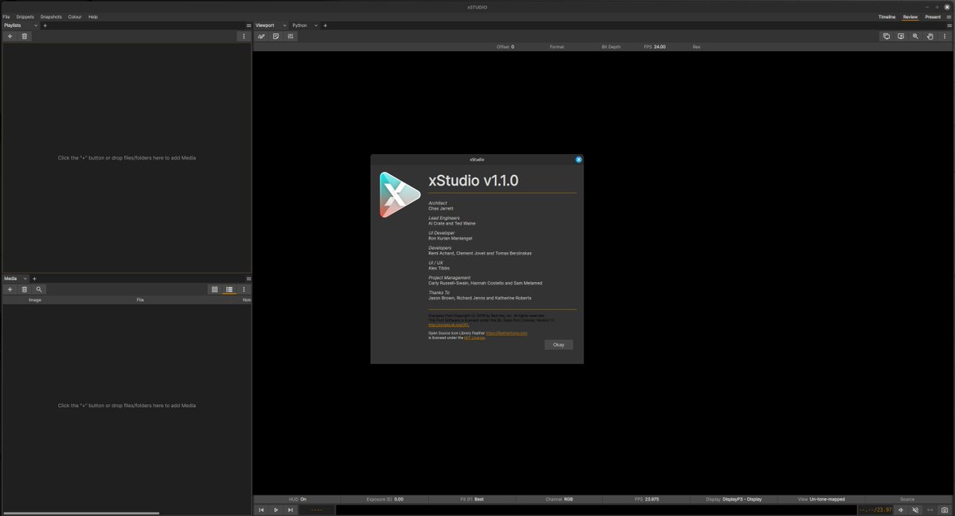
Task: Click the pop-out viewer icon
Action: (901, 37)
